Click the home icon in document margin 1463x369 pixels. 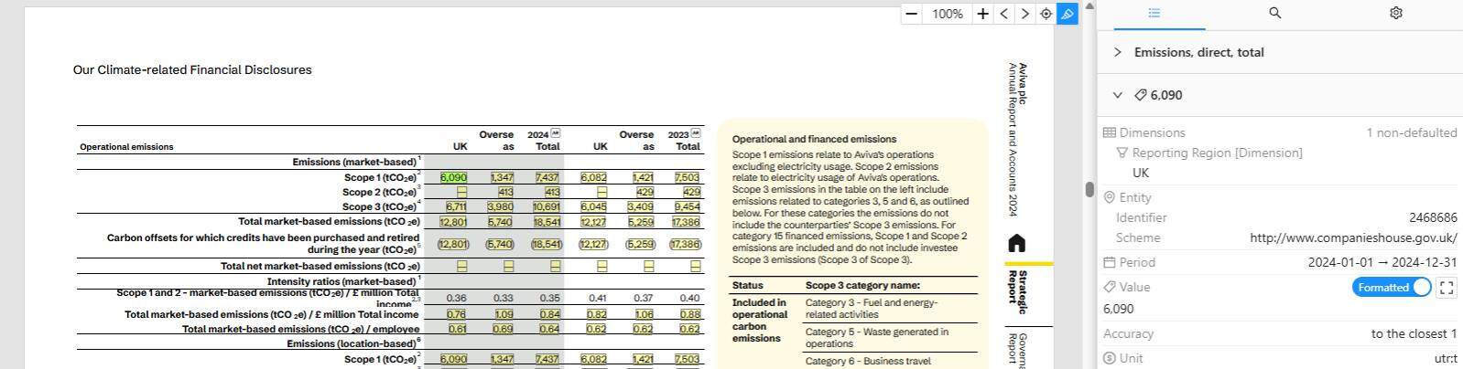pyautogui.click(x=1016, y=244)
